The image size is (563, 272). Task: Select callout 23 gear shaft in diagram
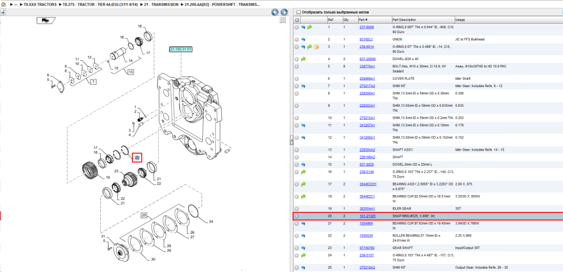(x=117, y=171)
